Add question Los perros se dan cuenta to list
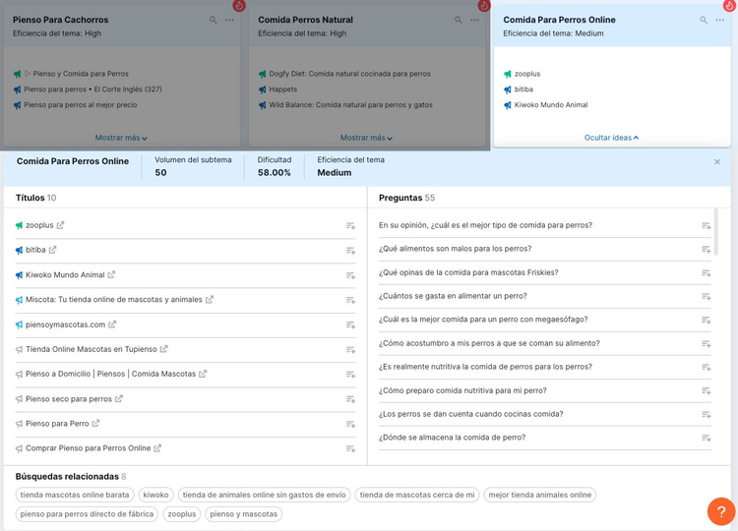The image size is (738, 531). pyautogui.click(x=706, y=415)
